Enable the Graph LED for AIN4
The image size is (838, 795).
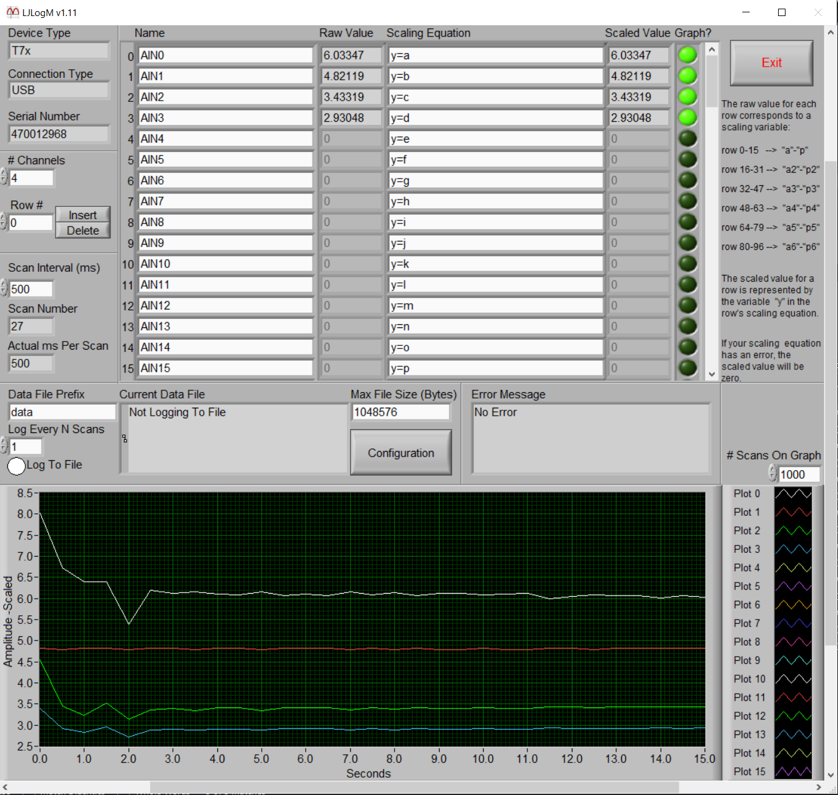click(687, 138)
